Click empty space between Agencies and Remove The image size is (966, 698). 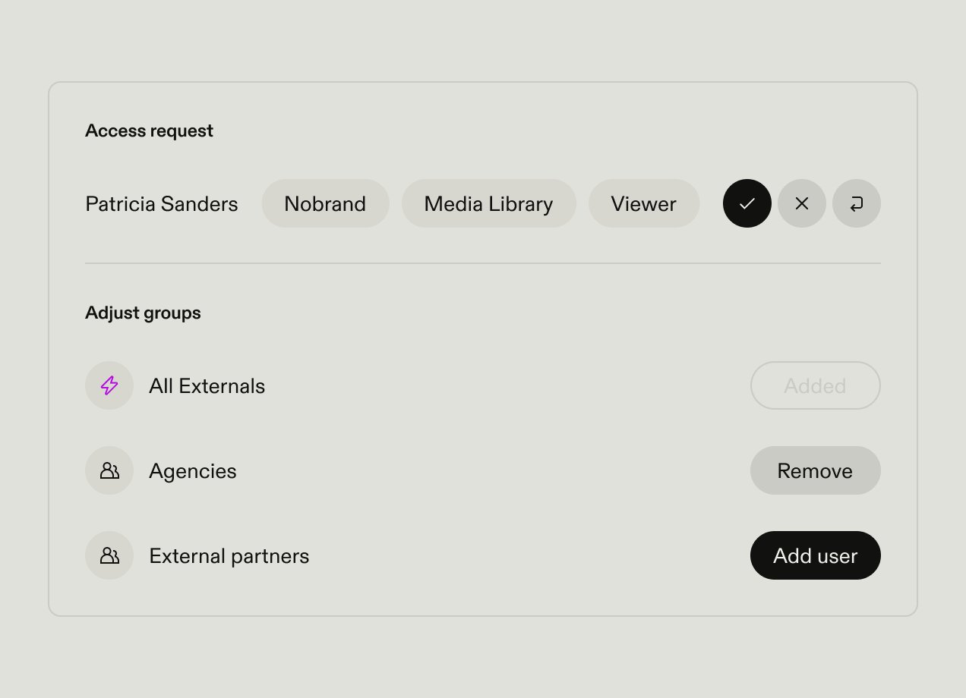[x=494, y=470]
